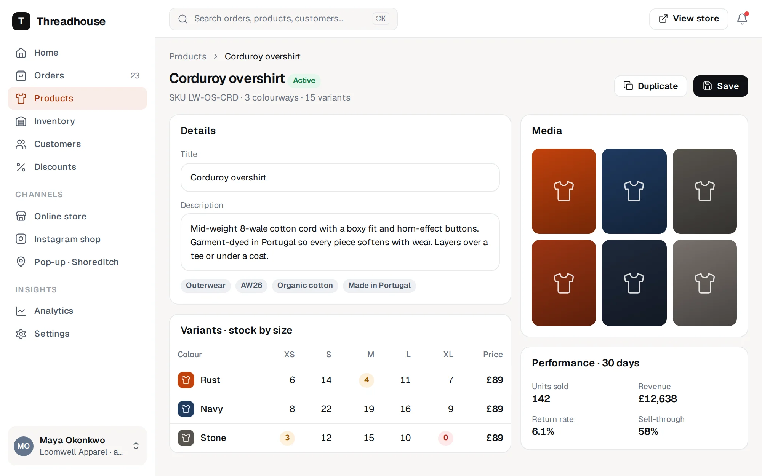This screenshot has width=762, height=476.
Task: Click the Settings gear icon
Action: click(21, 334)
